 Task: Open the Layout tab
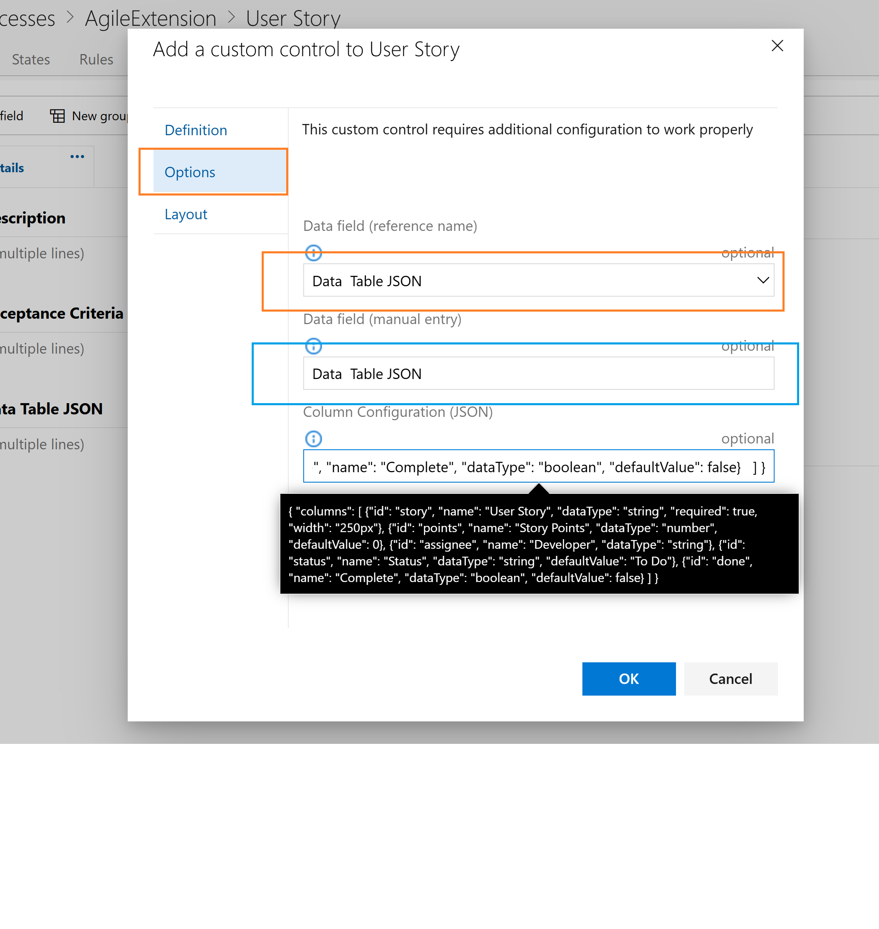pos(186,213)
